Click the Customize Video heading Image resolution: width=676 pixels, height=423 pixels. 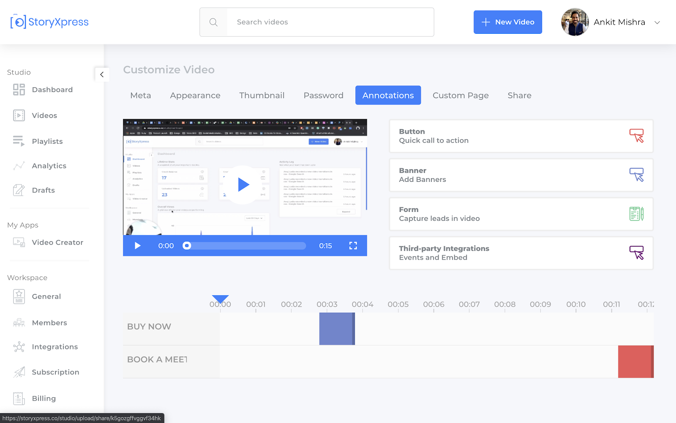169,70
